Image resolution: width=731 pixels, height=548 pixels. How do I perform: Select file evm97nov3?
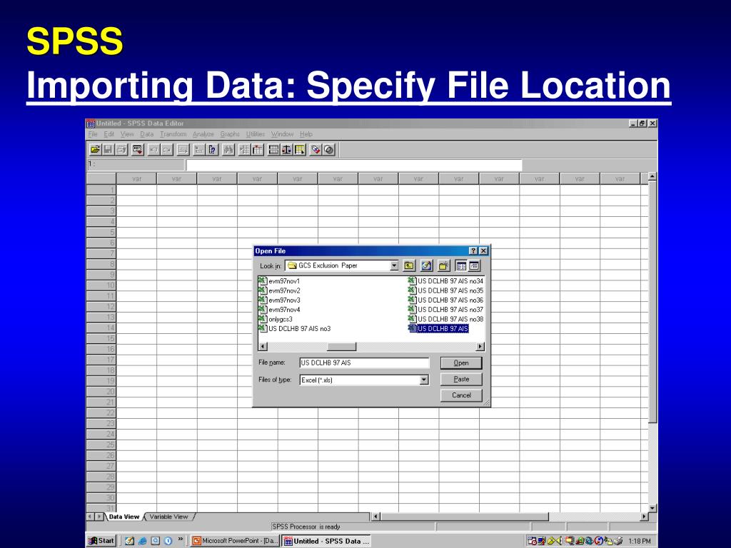(280, 300)
